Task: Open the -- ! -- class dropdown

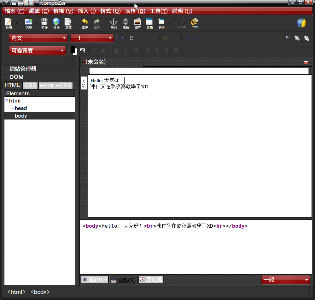Action: coord(92,38)
